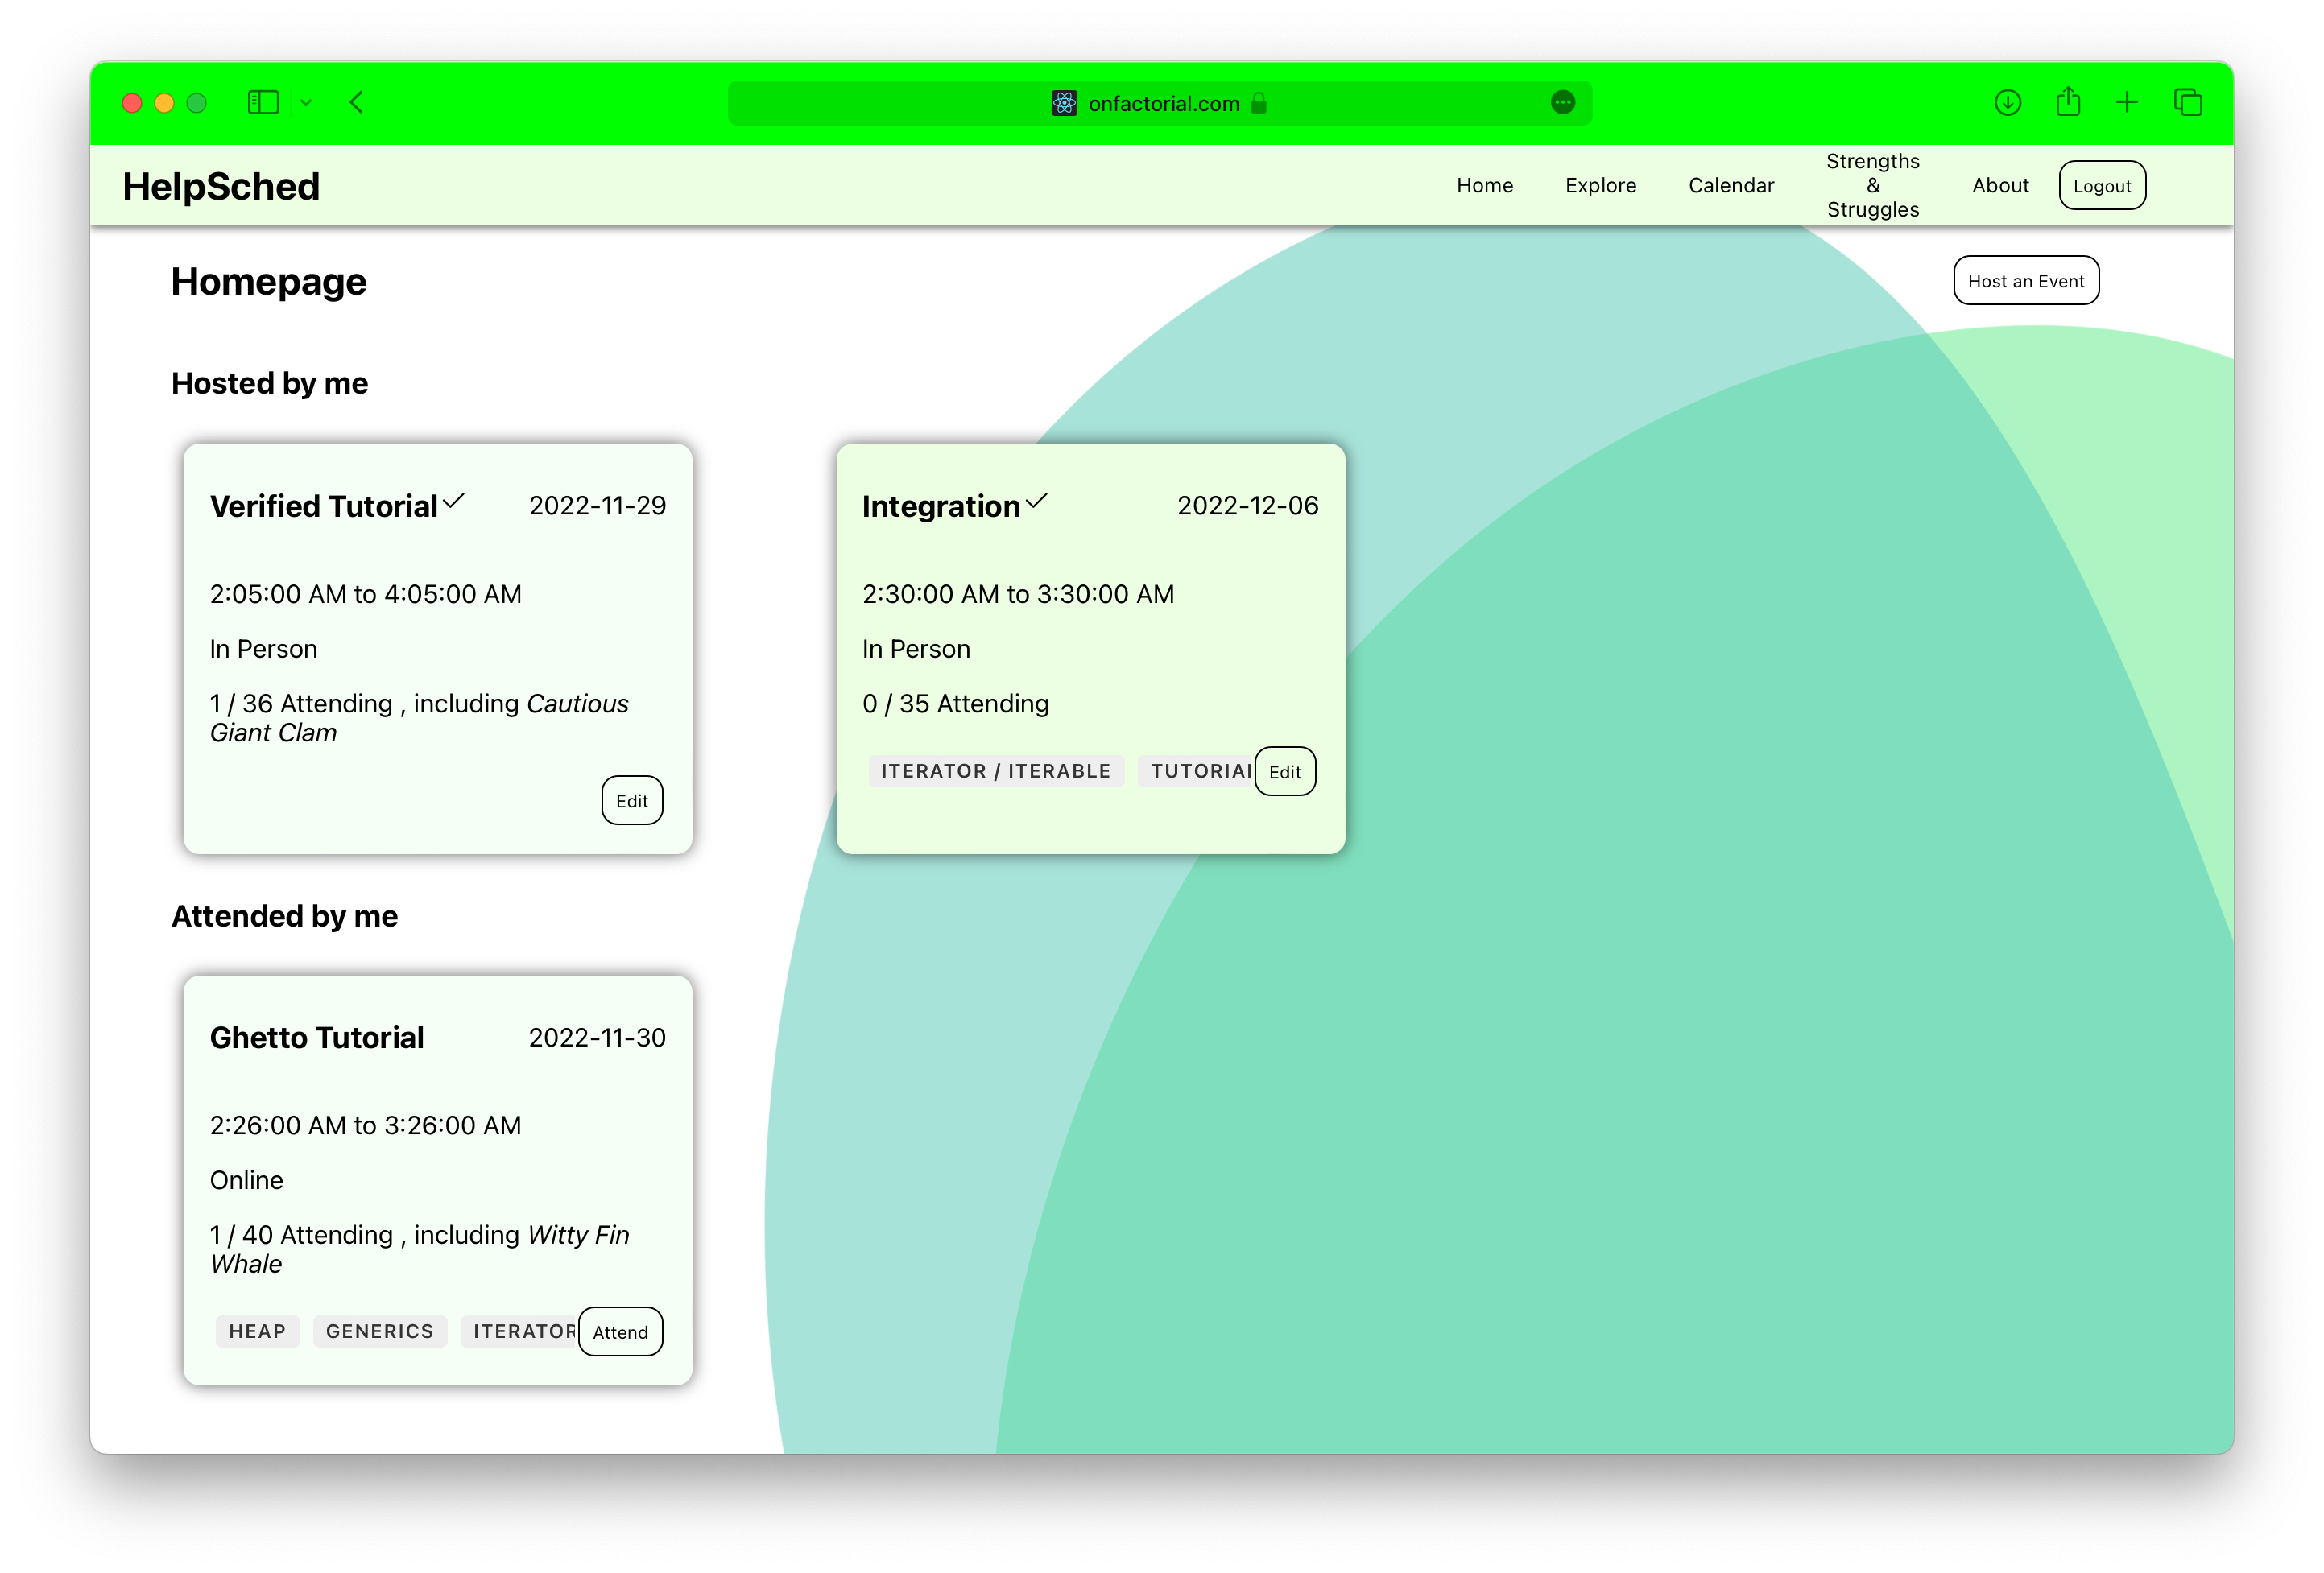Switch to the About section

coord(2000,185)
